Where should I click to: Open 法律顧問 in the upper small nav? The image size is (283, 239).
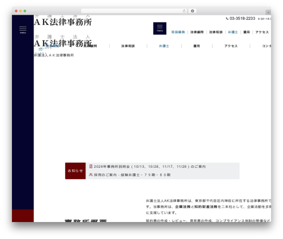[x=197, y=32]
